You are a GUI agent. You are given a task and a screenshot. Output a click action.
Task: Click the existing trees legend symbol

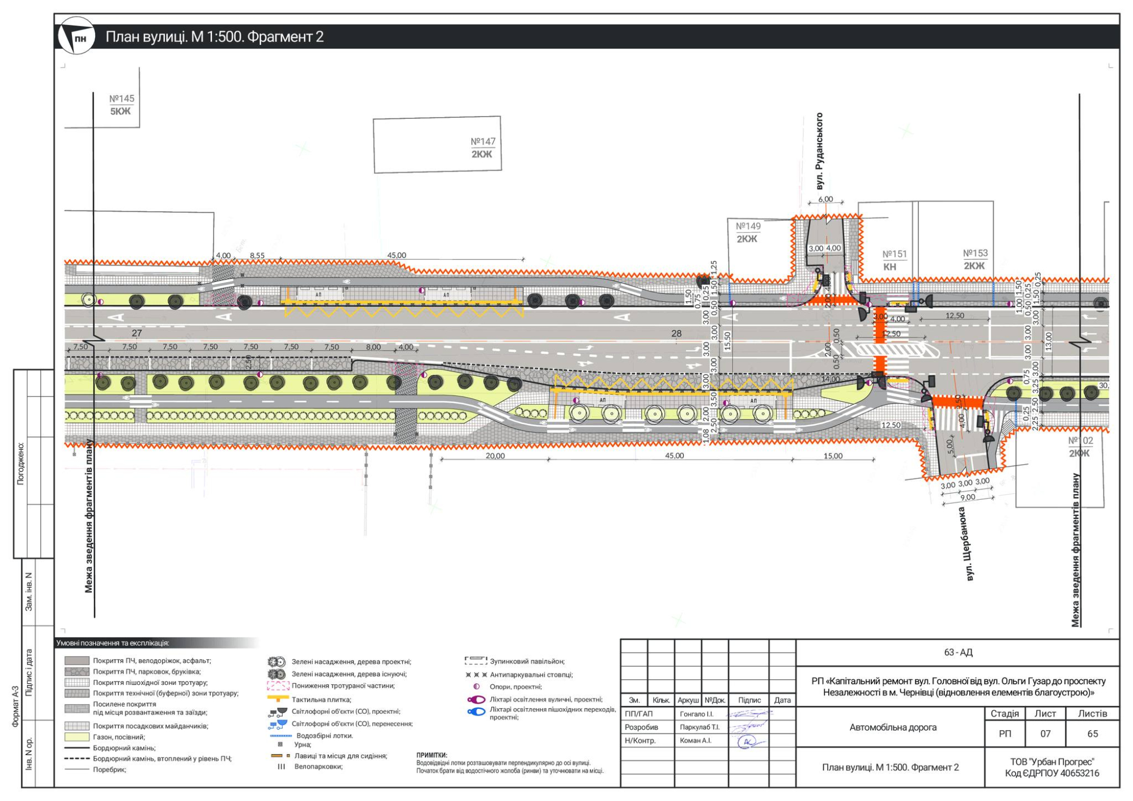276,674
